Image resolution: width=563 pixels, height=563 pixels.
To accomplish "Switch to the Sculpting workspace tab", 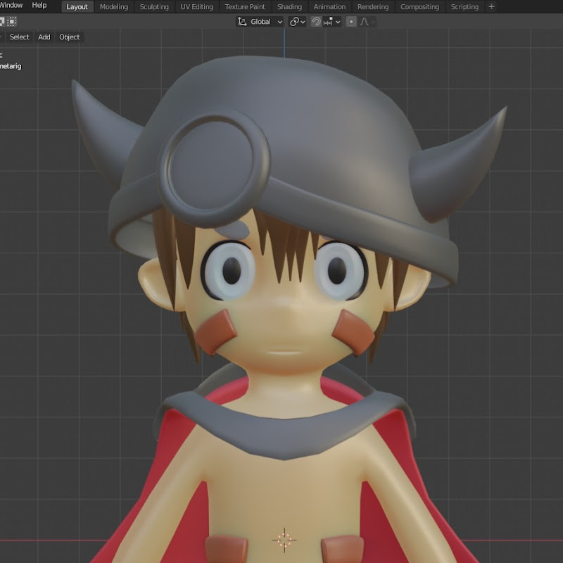I will click(154, 7).
